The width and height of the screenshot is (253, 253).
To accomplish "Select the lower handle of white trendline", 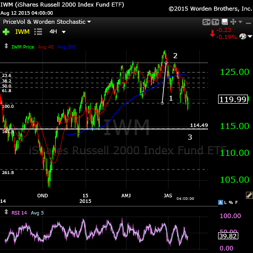I will pyautogui.click(x=162, y=103).
